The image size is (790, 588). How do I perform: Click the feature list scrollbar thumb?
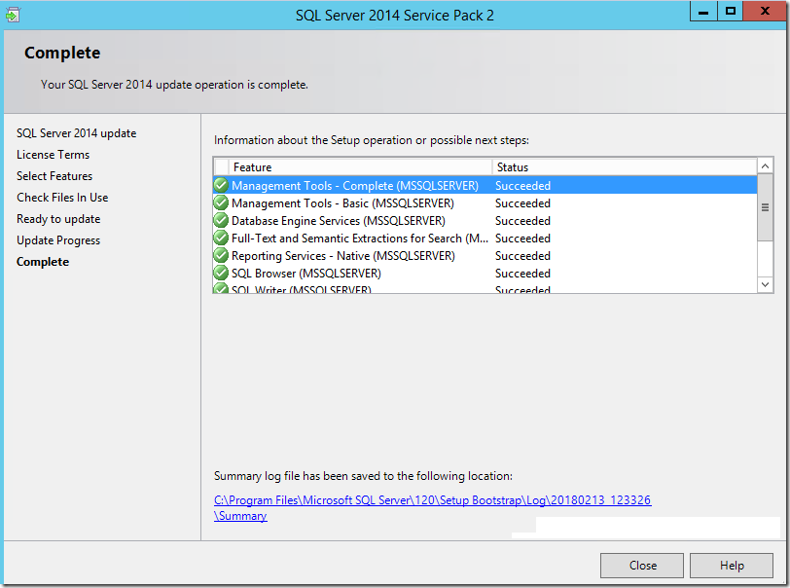765,207
